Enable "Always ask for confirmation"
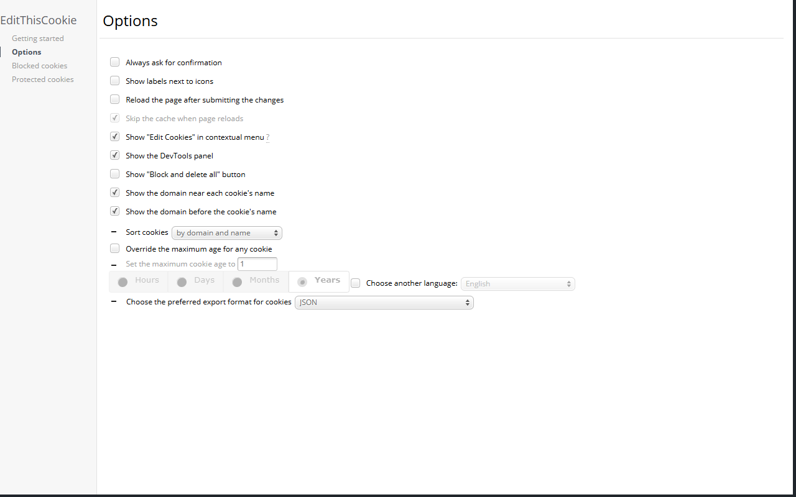The height and width of the screenshot is (497, 796). click(114, 62)
